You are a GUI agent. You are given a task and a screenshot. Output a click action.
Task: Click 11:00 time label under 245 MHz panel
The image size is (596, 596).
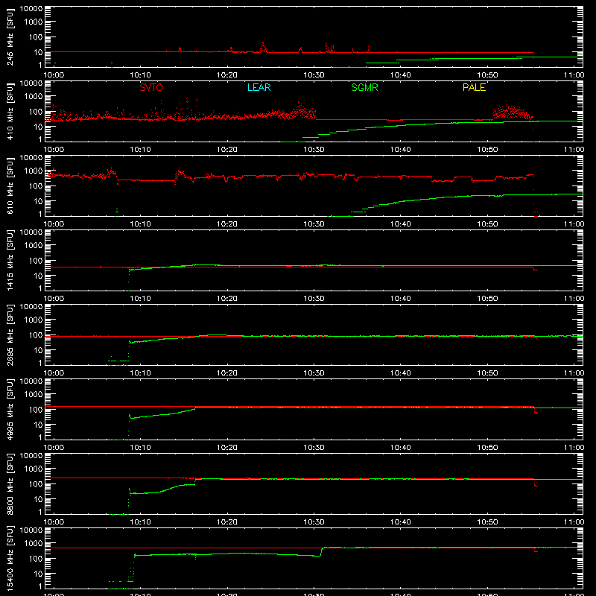pos(574,75)
